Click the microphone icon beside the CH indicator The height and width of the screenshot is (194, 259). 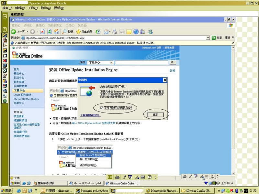click(124, 177)
